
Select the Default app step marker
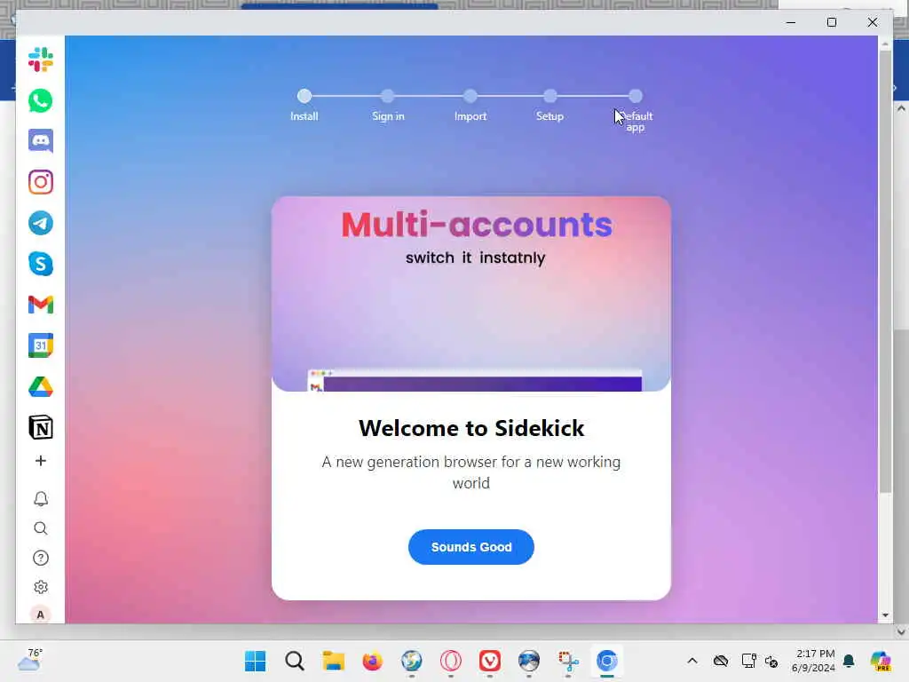(636, 96)
